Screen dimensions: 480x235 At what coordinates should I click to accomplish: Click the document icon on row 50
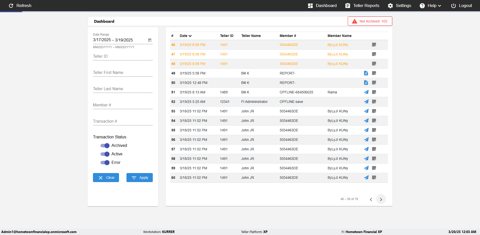pos(366,83)
